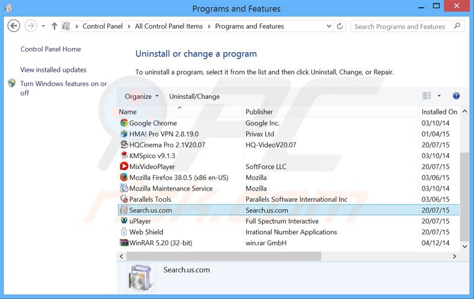474x299 pixels.
Task: Go forward with the Forward arrow
Action: coord(31,26)
